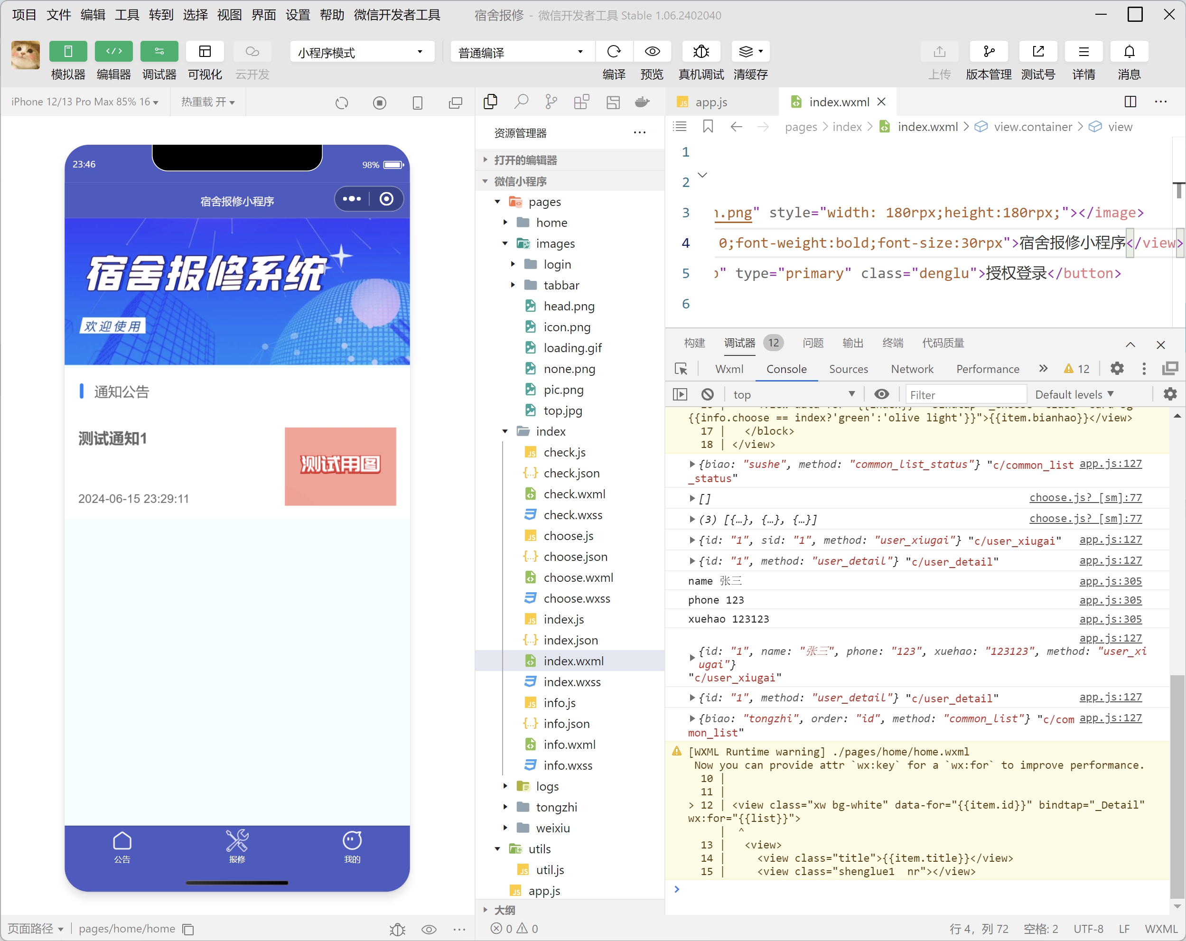Click the compile refresh icon
This screenshot has height=941, width=1186.
pyautogui.click(x=614, y=52)
